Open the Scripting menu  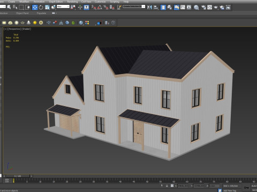click(115, 2)
